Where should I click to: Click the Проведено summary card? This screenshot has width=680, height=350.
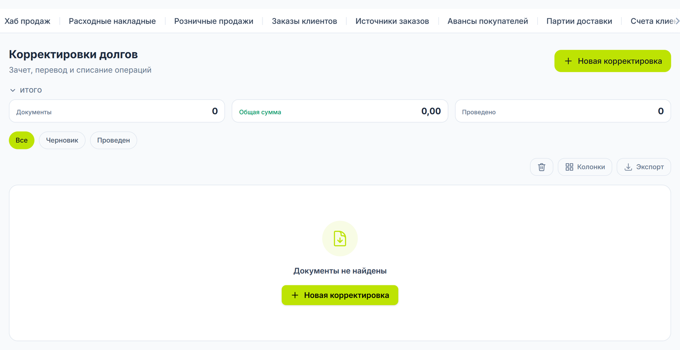[563, 111]
